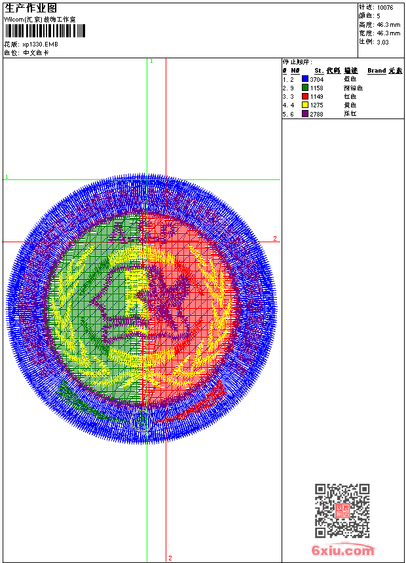Click the "生产作业图" title
Image resolution: width=406 pixels, height=563 pixels.
coord(31,8)
